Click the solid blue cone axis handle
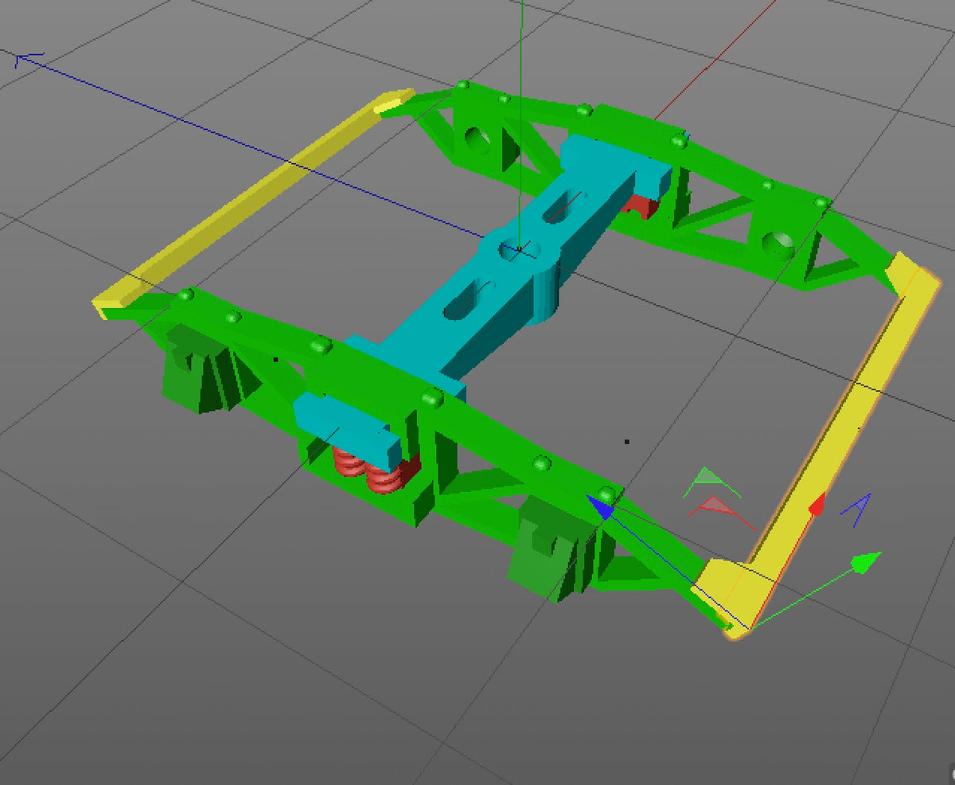 tap(602, 507)
